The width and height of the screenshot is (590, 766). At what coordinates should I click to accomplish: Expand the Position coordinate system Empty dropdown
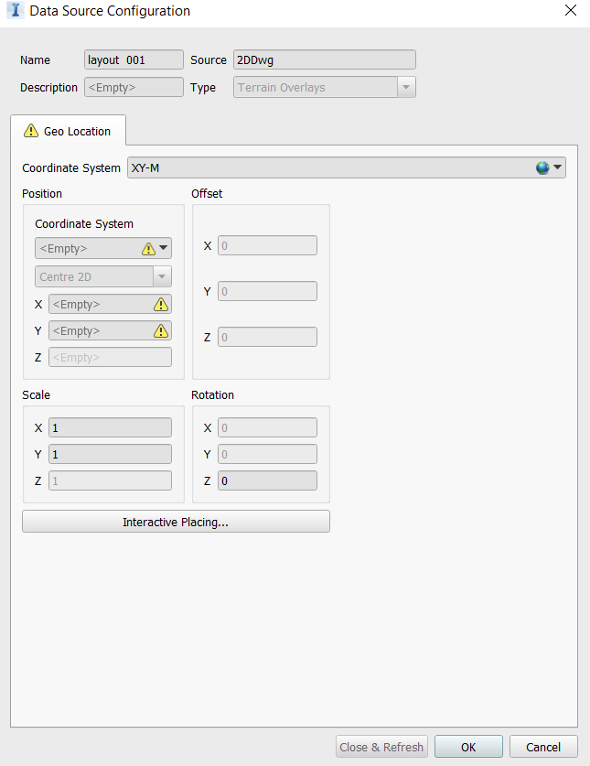click(164, 248)
